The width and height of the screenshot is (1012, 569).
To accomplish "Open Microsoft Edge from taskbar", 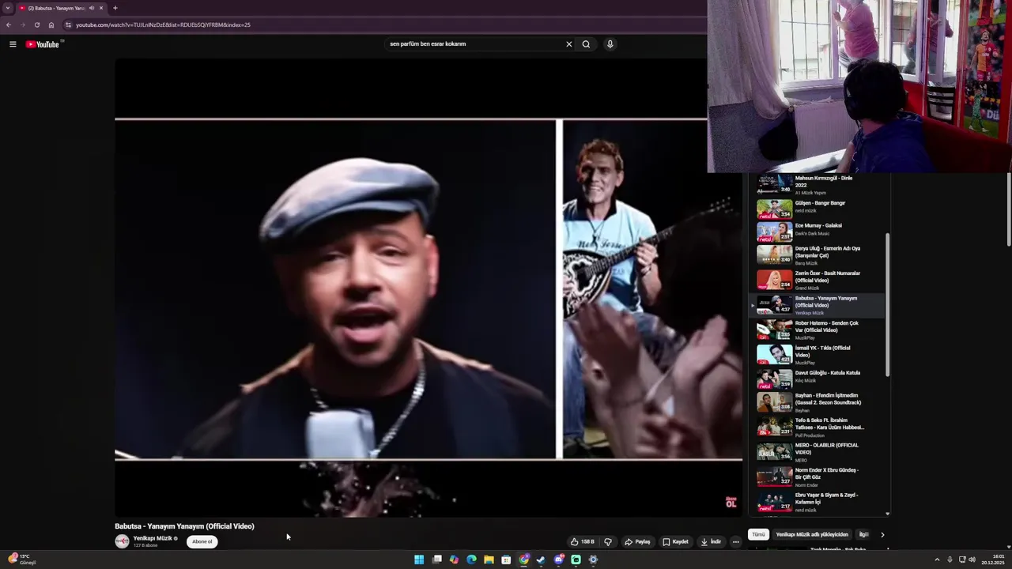I will click(471, 560).
